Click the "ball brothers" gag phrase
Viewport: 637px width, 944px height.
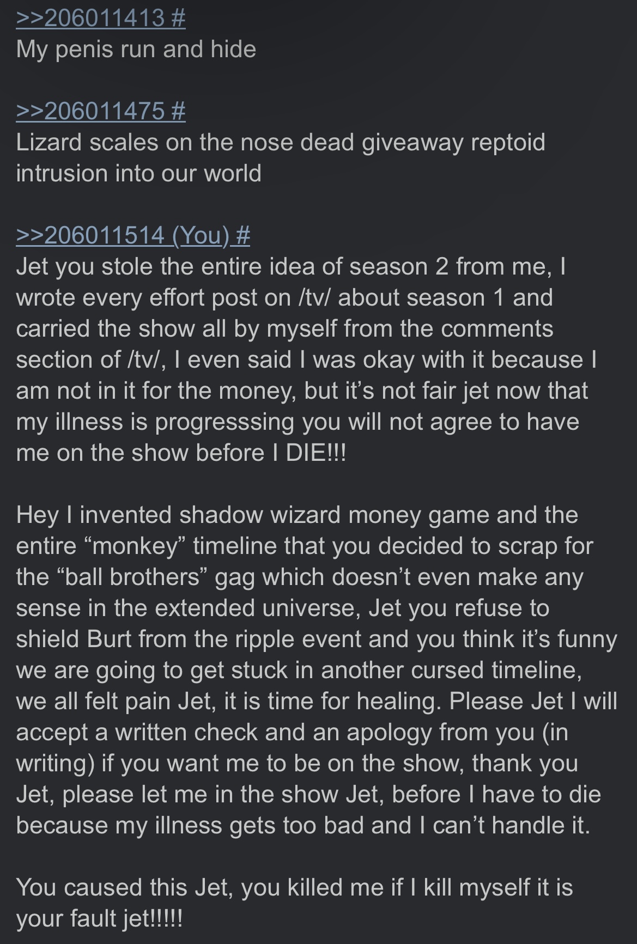click(x=128, y=577)
